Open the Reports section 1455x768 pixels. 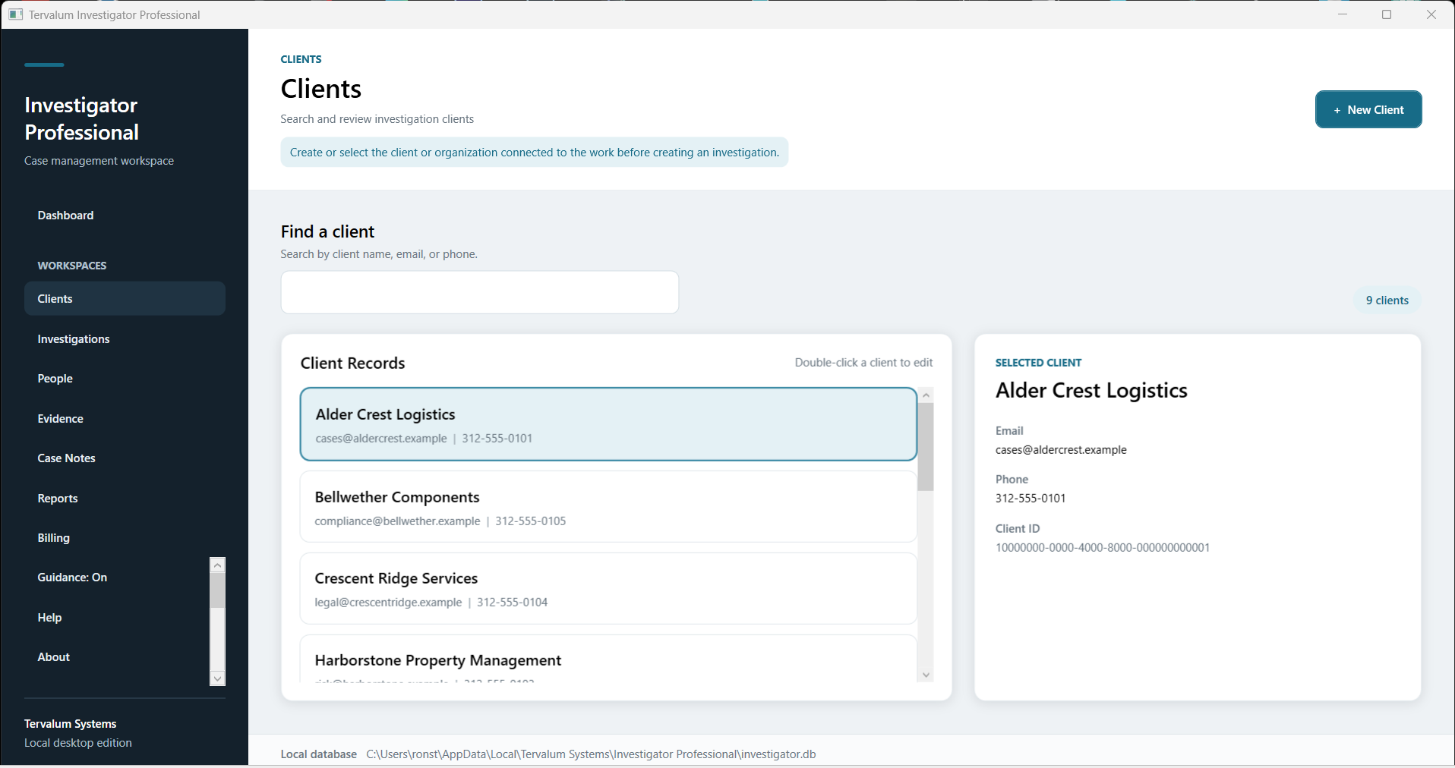point(125,498)
